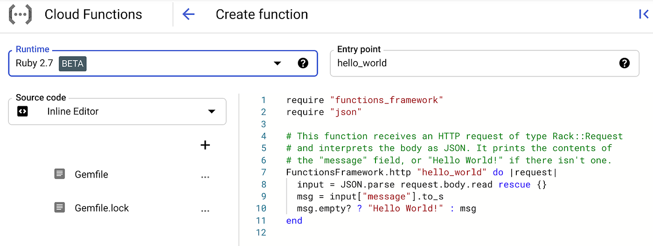
Task: Open the Entry point help question mark
Action: pos(625,63)
